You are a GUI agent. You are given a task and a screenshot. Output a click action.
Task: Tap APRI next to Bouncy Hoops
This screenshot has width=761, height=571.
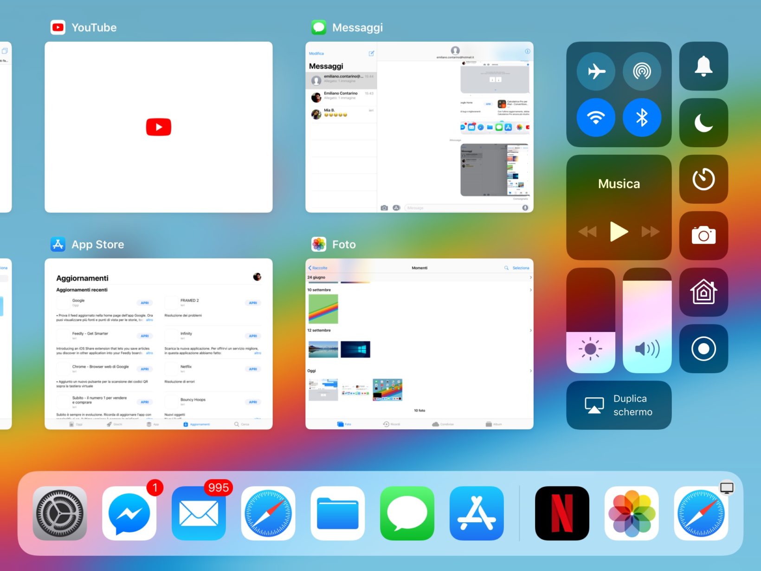[x=253, y=402]
